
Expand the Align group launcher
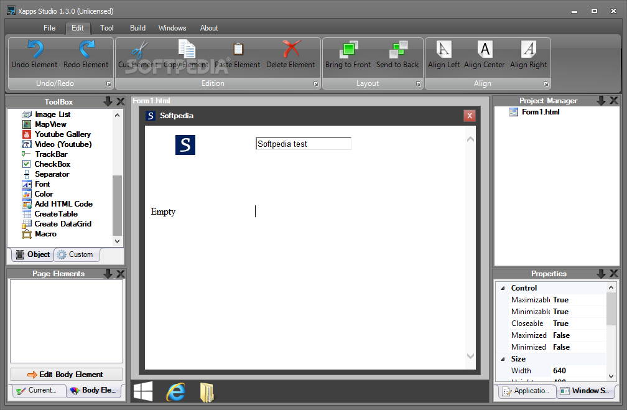click(546, 84)
